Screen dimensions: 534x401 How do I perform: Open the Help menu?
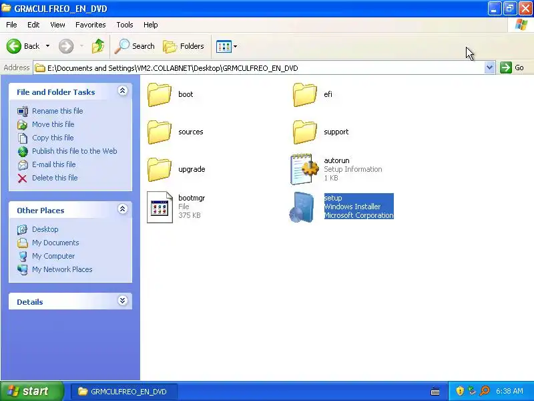[x=151, y=25]
